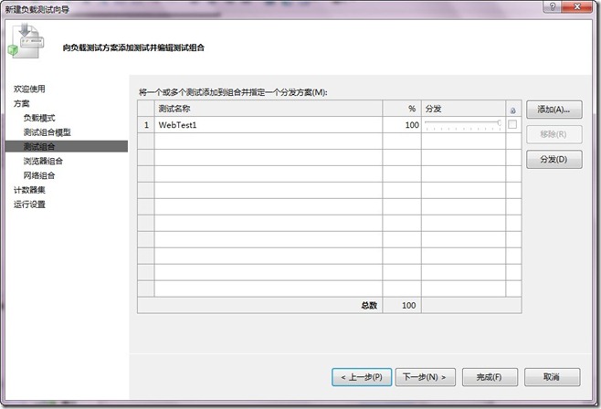Click the total value 100 at table bottom
The width and height of the screenshot is (601, 409).
[402, 305]
